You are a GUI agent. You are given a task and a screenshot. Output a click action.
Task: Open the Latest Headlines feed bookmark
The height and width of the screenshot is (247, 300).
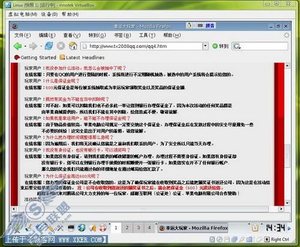click(82, 58)
